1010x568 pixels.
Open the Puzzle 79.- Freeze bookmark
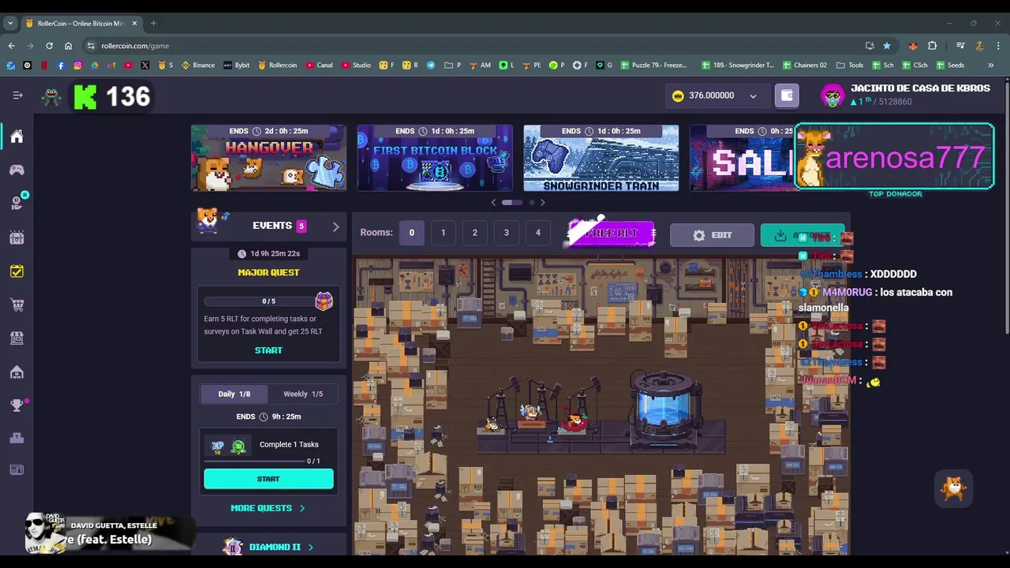coord(655,65)
